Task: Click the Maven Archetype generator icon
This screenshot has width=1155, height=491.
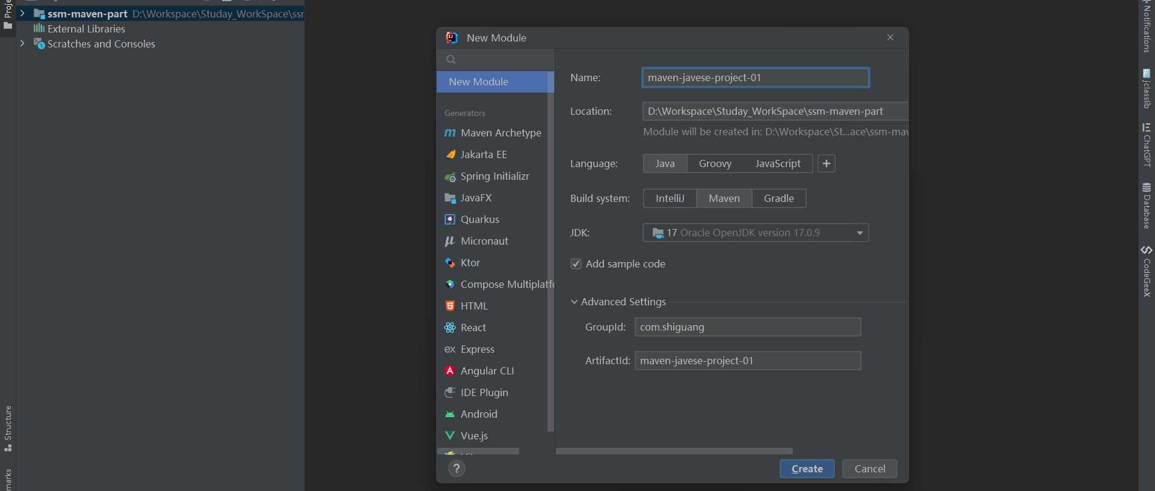Action: (x=450, y=133)
